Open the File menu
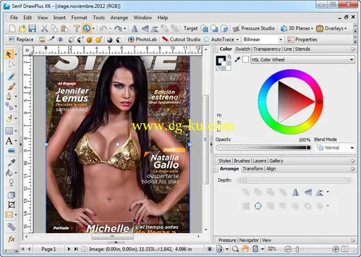The height and width of the screenshot is (257, 361). click(x=14, y=18)
